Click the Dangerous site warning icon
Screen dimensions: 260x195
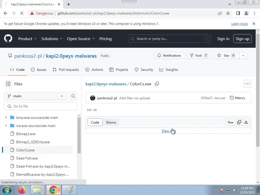[32, 13]
